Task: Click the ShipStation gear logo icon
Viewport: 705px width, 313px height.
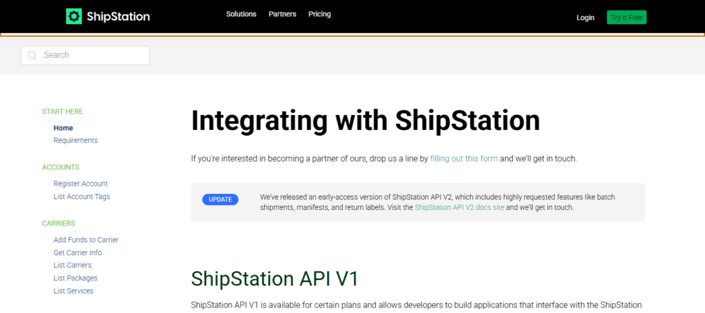Action: click(x=74, y=17)
